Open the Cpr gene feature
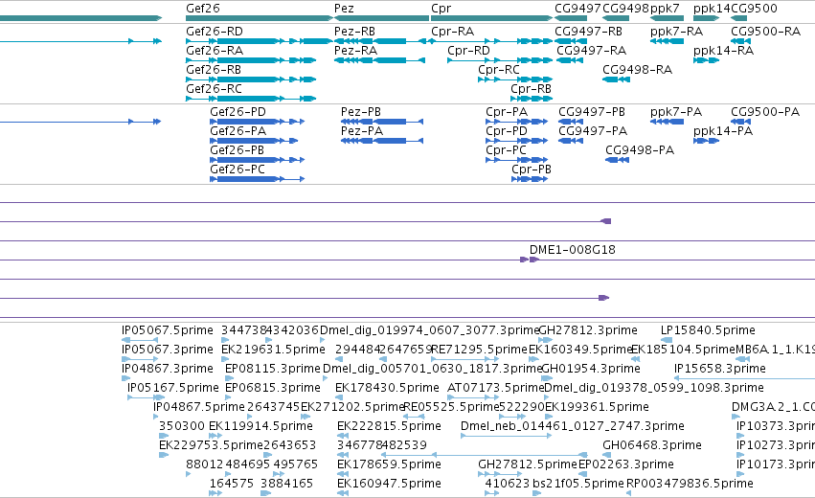 point(491,18)
